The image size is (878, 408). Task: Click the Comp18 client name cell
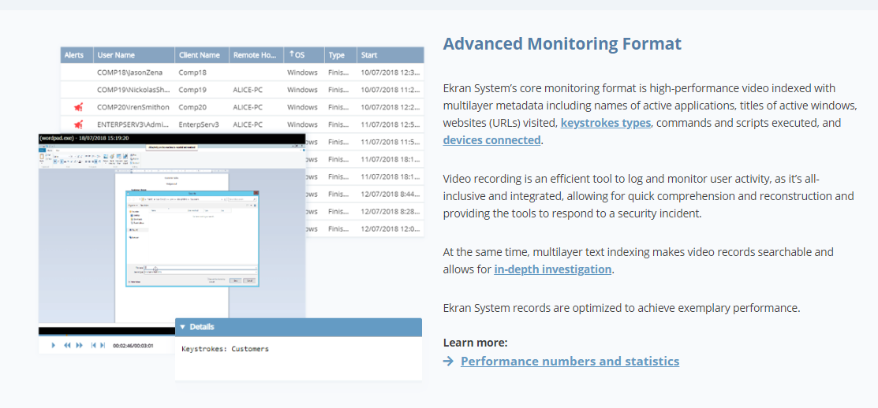coord(192,72)
